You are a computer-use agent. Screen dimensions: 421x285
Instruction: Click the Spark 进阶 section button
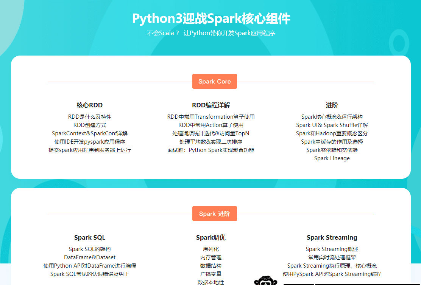[214, 214]
